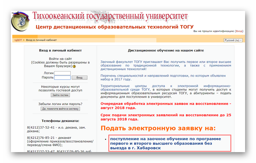Screen dimensions: 256x163
Task: Click 'Вход в личный кабинет' panel heading
Action: click(x=60, y=50)
